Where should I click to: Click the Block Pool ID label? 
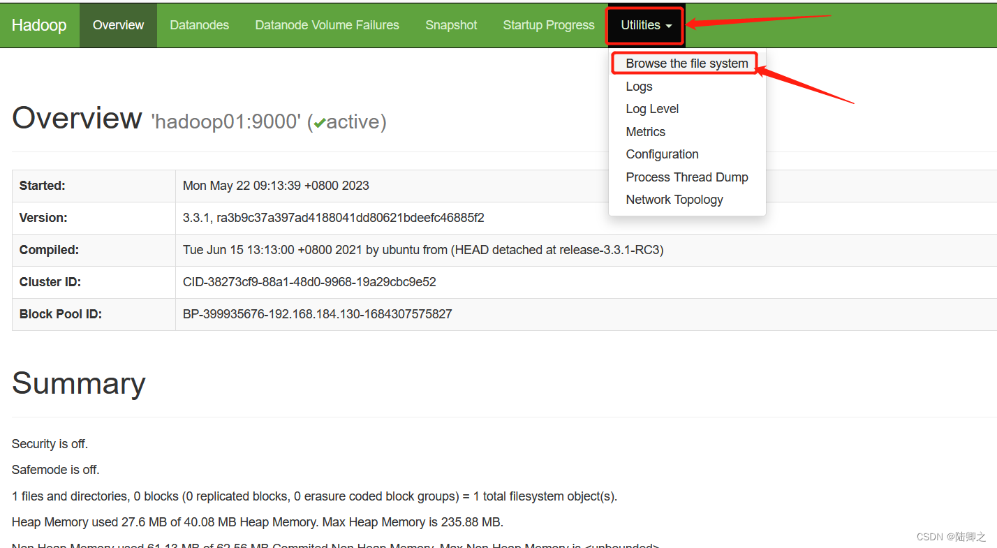coord(61,314)
